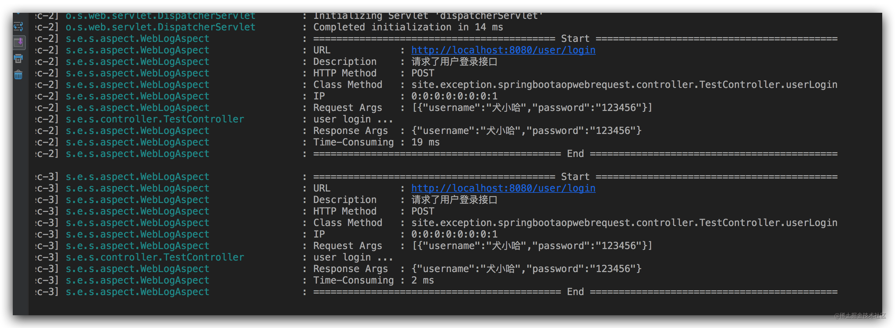Click 'Time-Consuming : 19 ms' log line

click(x=376, y=142)
